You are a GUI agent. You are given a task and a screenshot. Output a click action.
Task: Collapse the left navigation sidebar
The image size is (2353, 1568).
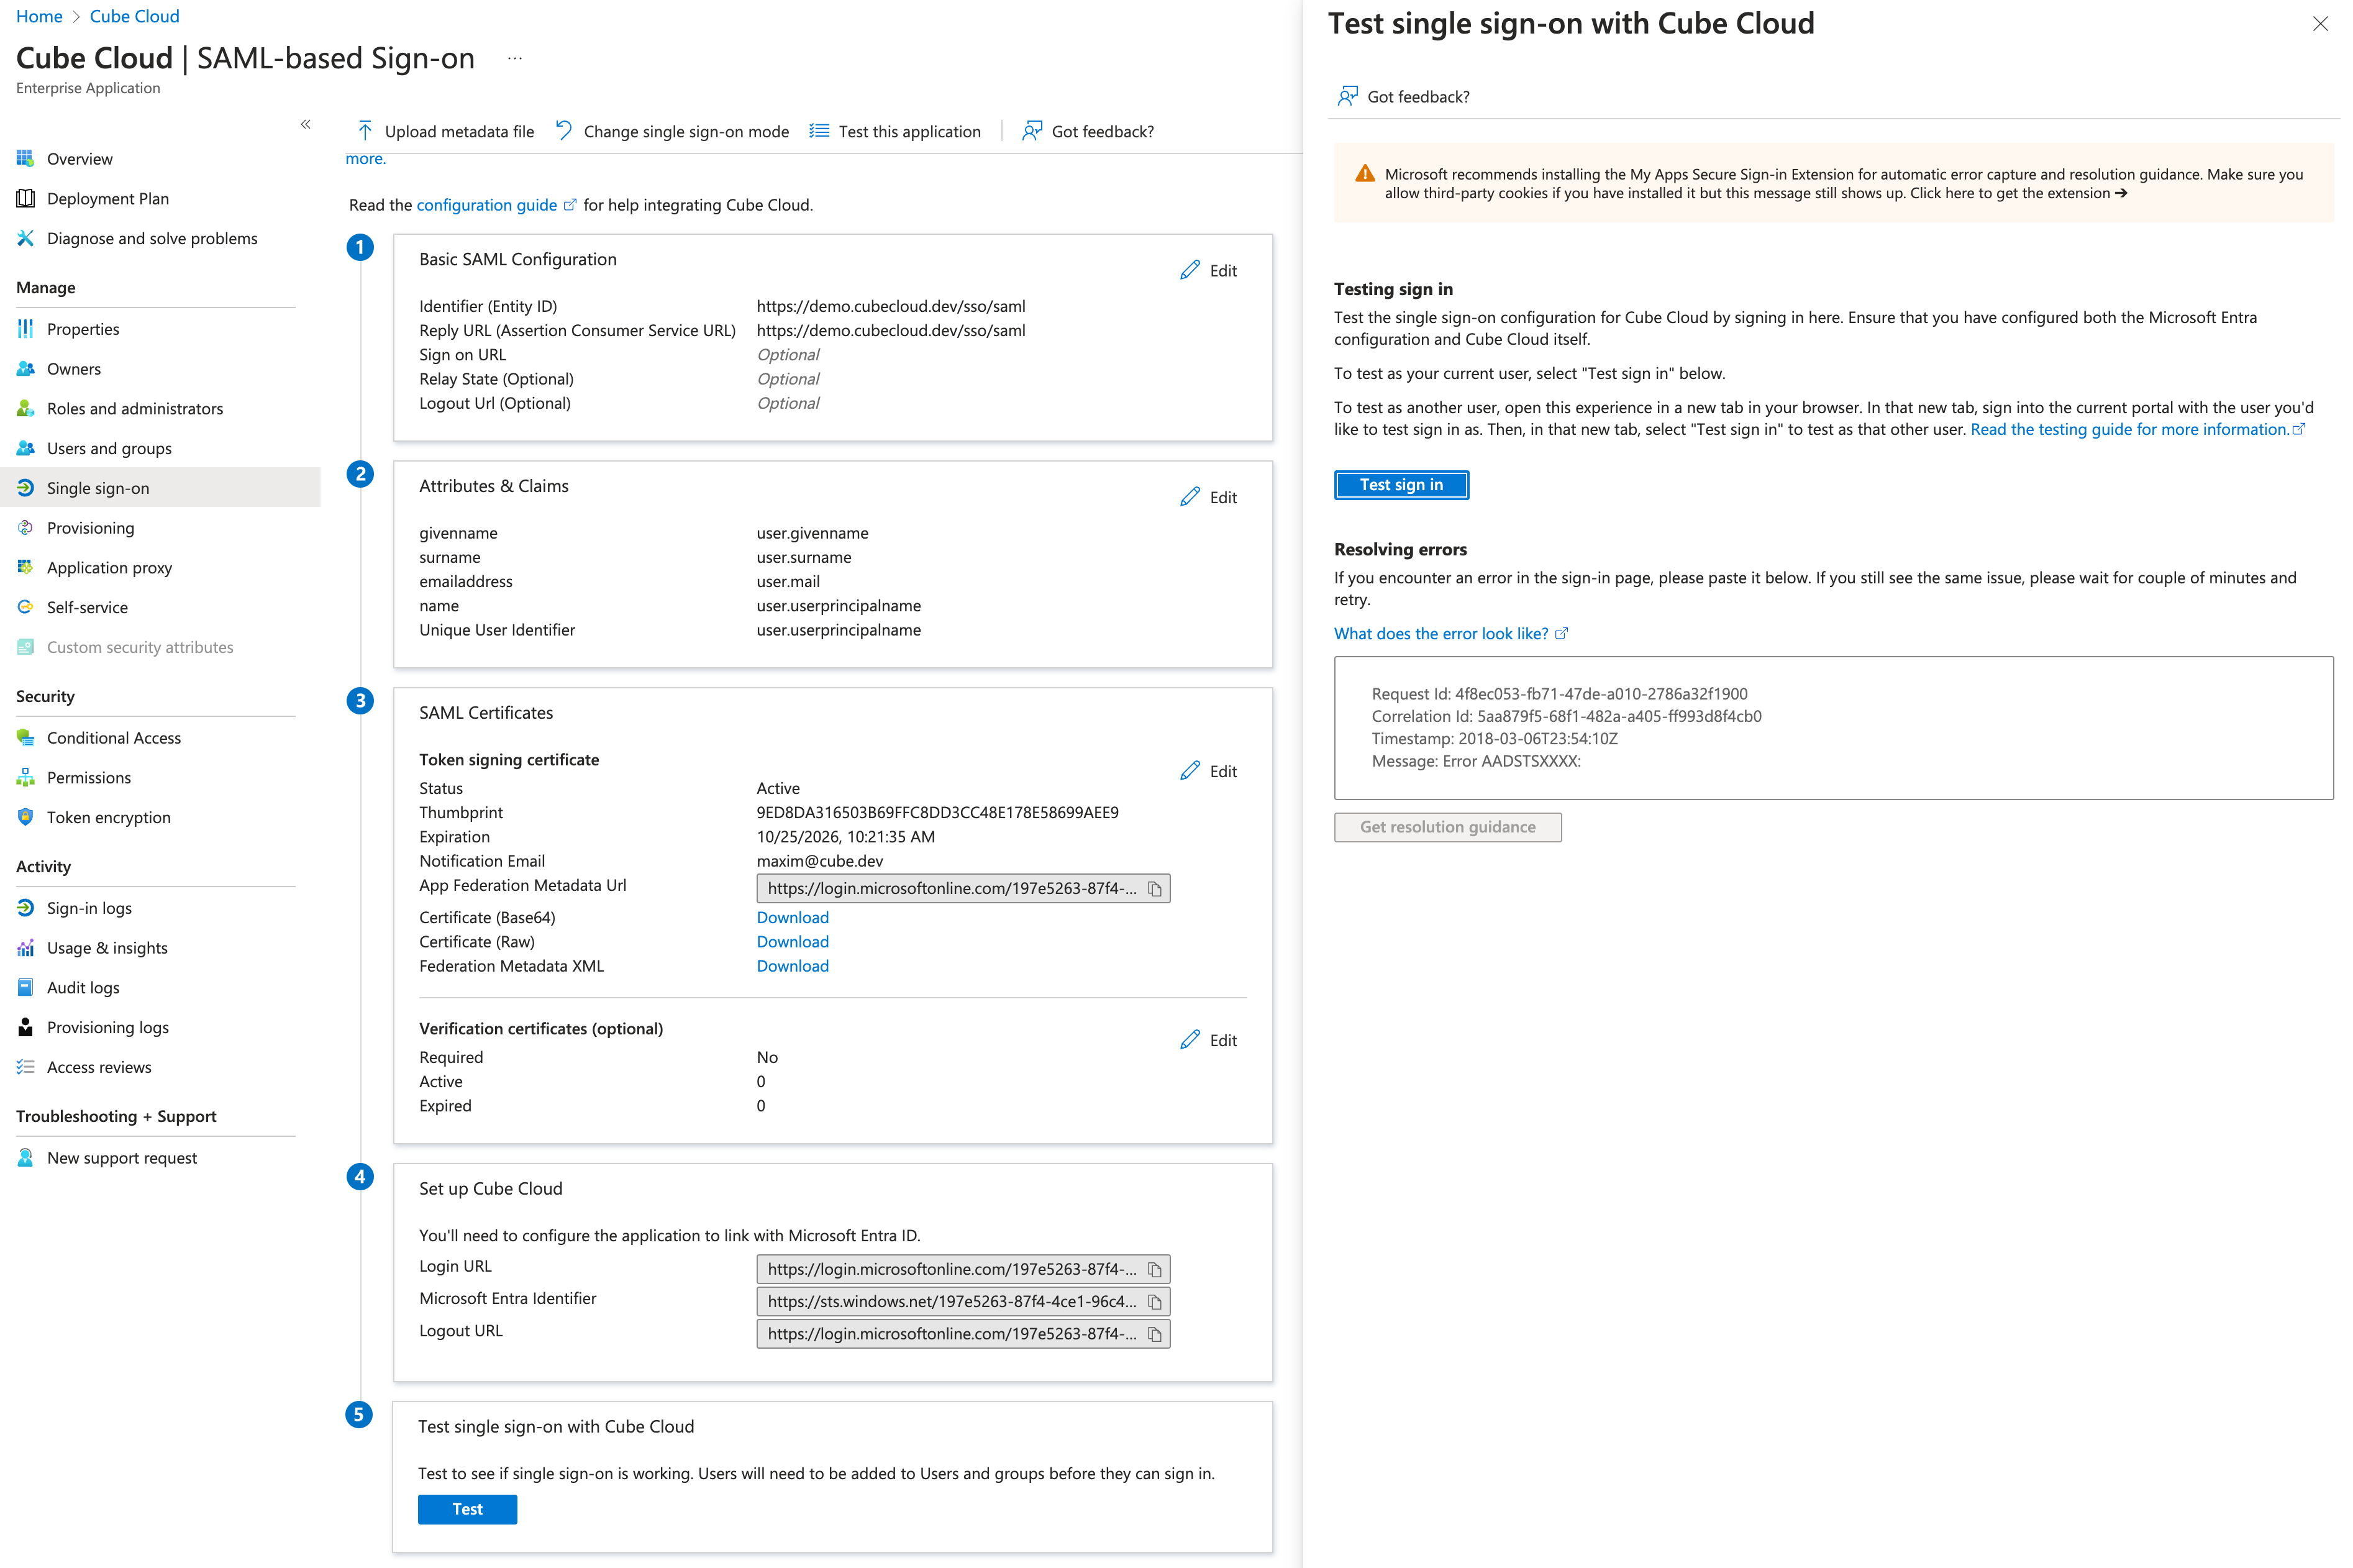(x=306, y=124)
